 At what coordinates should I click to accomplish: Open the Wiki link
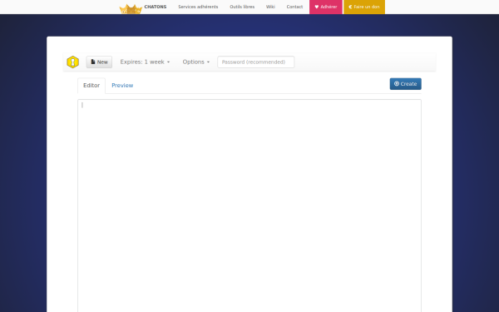tap(270, 7)
